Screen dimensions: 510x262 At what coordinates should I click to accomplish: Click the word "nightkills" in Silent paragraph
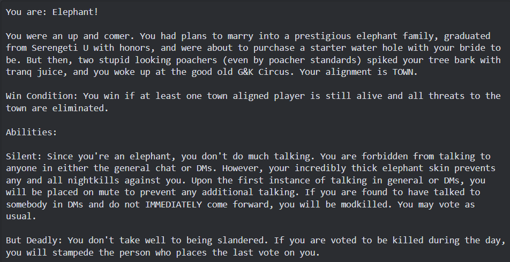coord(94,180)
